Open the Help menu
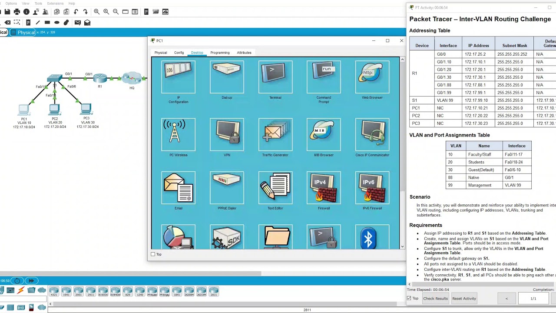Screen dimensions: 556x313 [x=72, y=3]
